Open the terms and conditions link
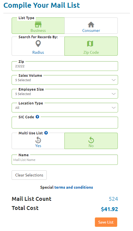The width and height of the screenshot is (133, 231). [74, 187]
